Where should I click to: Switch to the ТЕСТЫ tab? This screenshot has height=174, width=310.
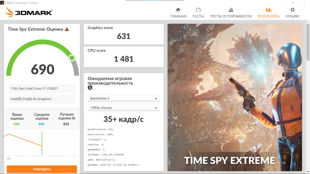pos(198,16)
